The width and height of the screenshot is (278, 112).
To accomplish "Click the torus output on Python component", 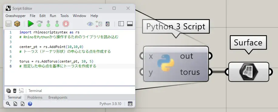I will tap(190, 72).
